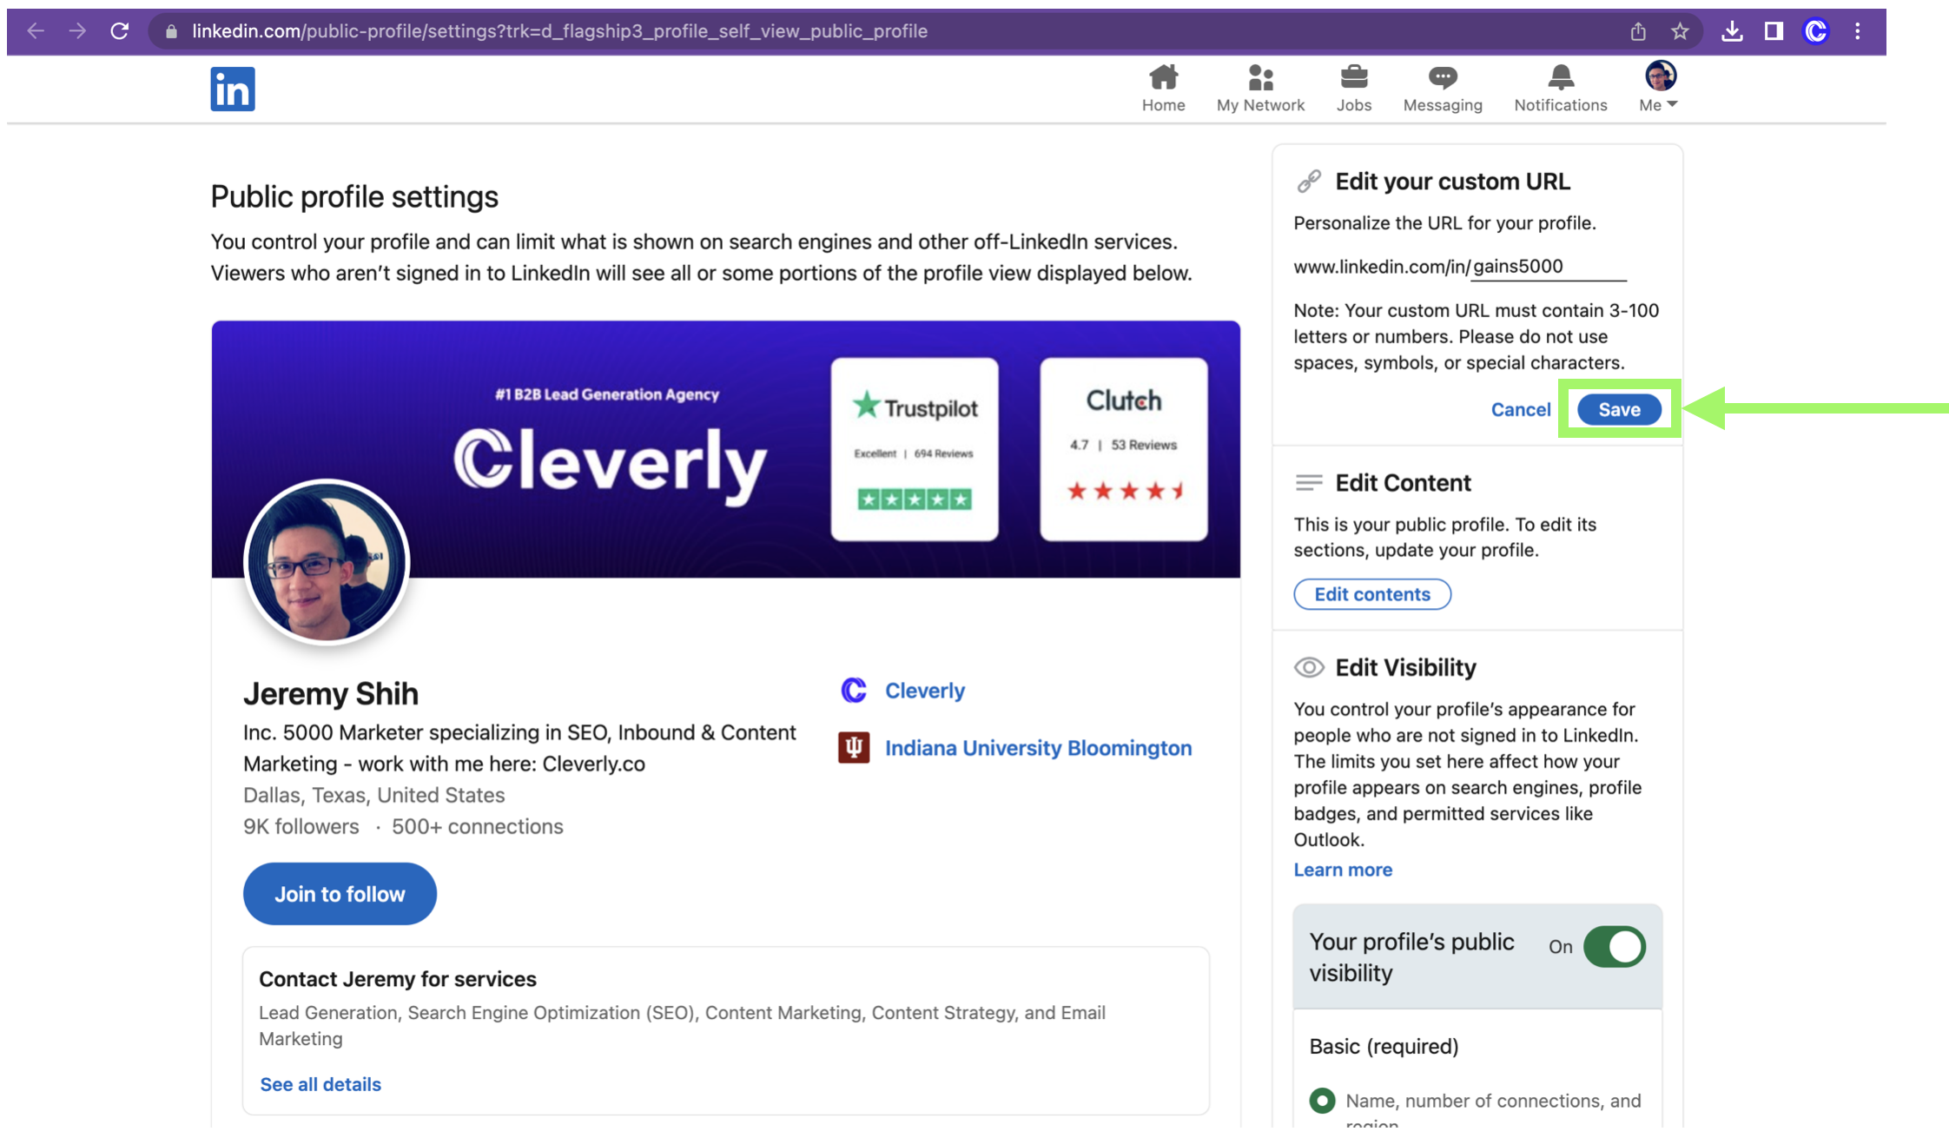
Task: Turn off profile's public visibility toggle
Action: coord(1613,946)
